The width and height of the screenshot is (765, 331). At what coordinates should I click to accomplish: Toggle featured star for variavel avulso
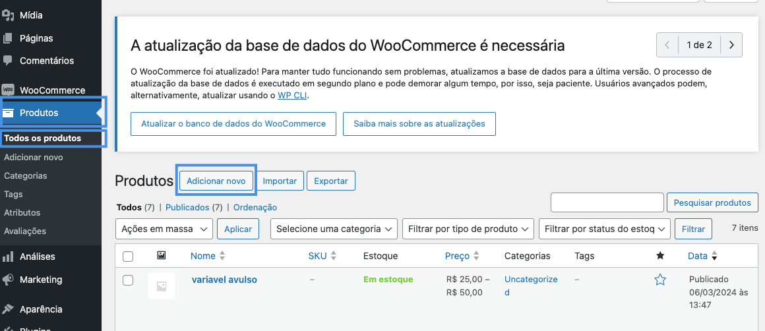point(660,280)
